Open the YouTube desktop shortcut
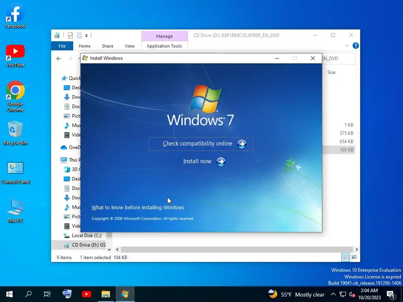Image resolution: width=403 pixels, height=302 pixels. tap(15, 55)
